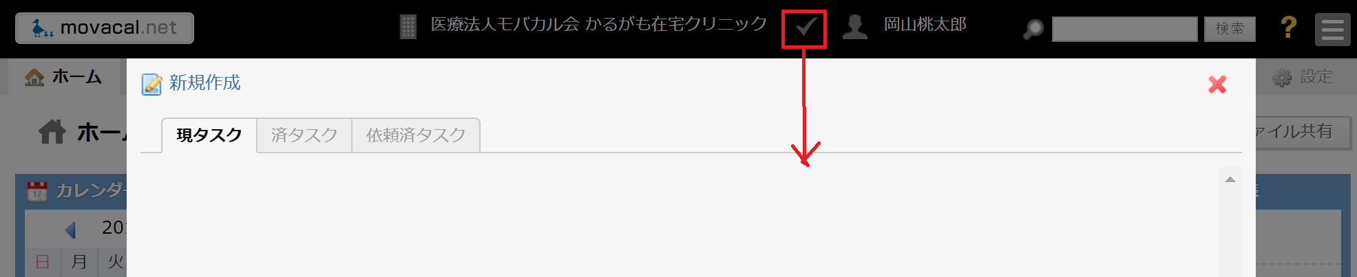The height and width of the screenshot is (277, 1357).
Task: Click the movacal.net logo button
Action: [105, 28]
